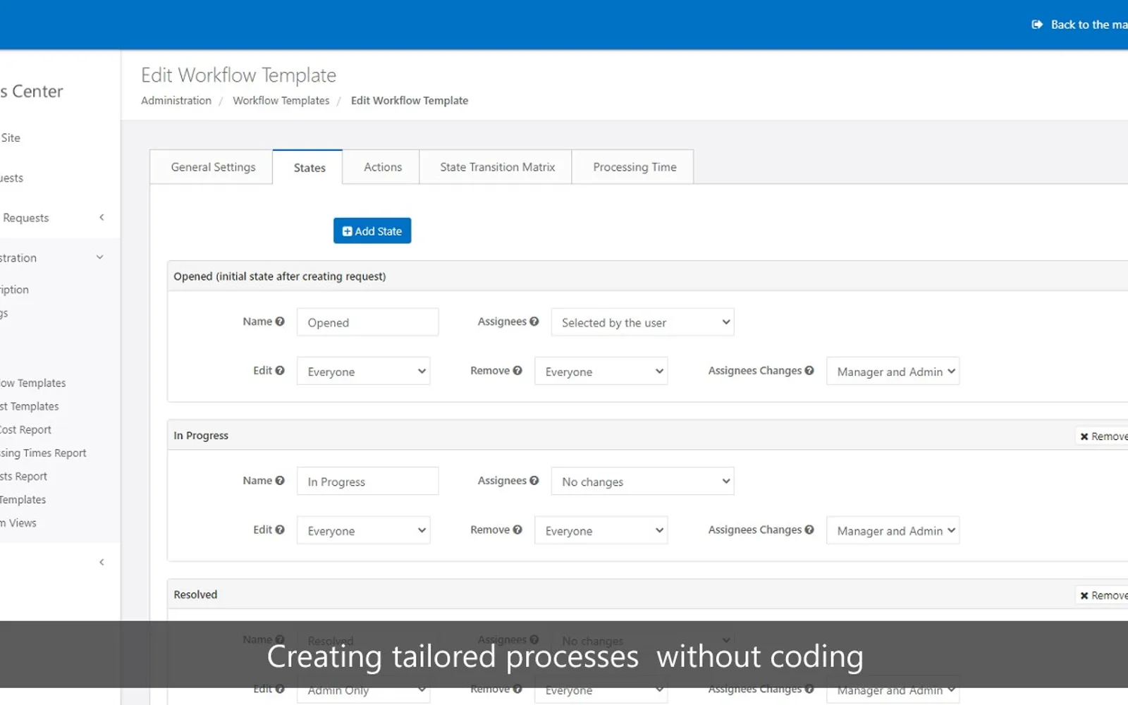Click help icon beside In Progress Assignees
This screenshot has height=705, width=1128.
click(534, 481)
